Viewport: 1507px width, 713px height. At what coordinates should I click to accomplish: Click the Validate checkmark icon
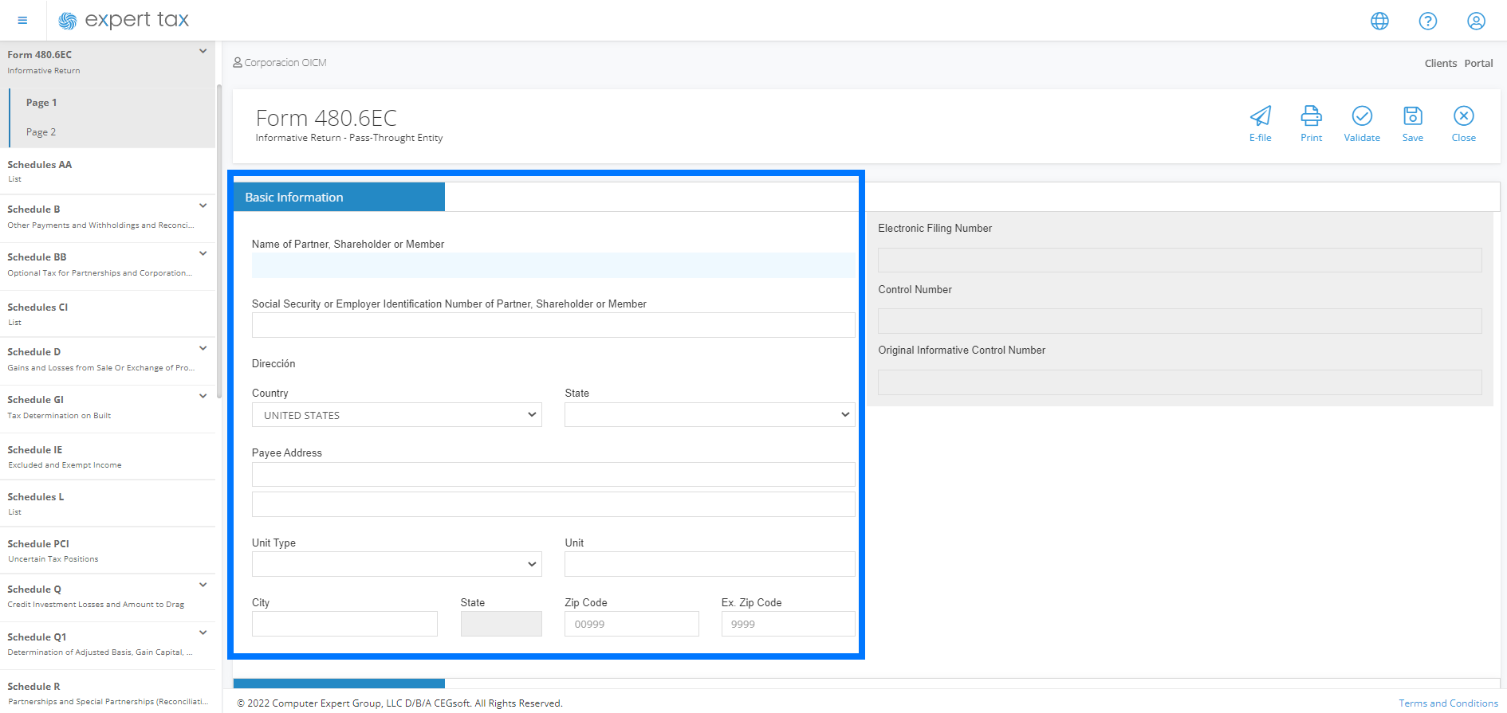1362,116
